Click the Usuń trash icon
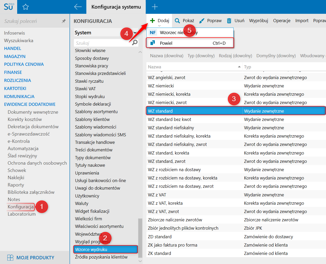Image resolution: width=326 pixels, height=264 pixels. (229, 21)
